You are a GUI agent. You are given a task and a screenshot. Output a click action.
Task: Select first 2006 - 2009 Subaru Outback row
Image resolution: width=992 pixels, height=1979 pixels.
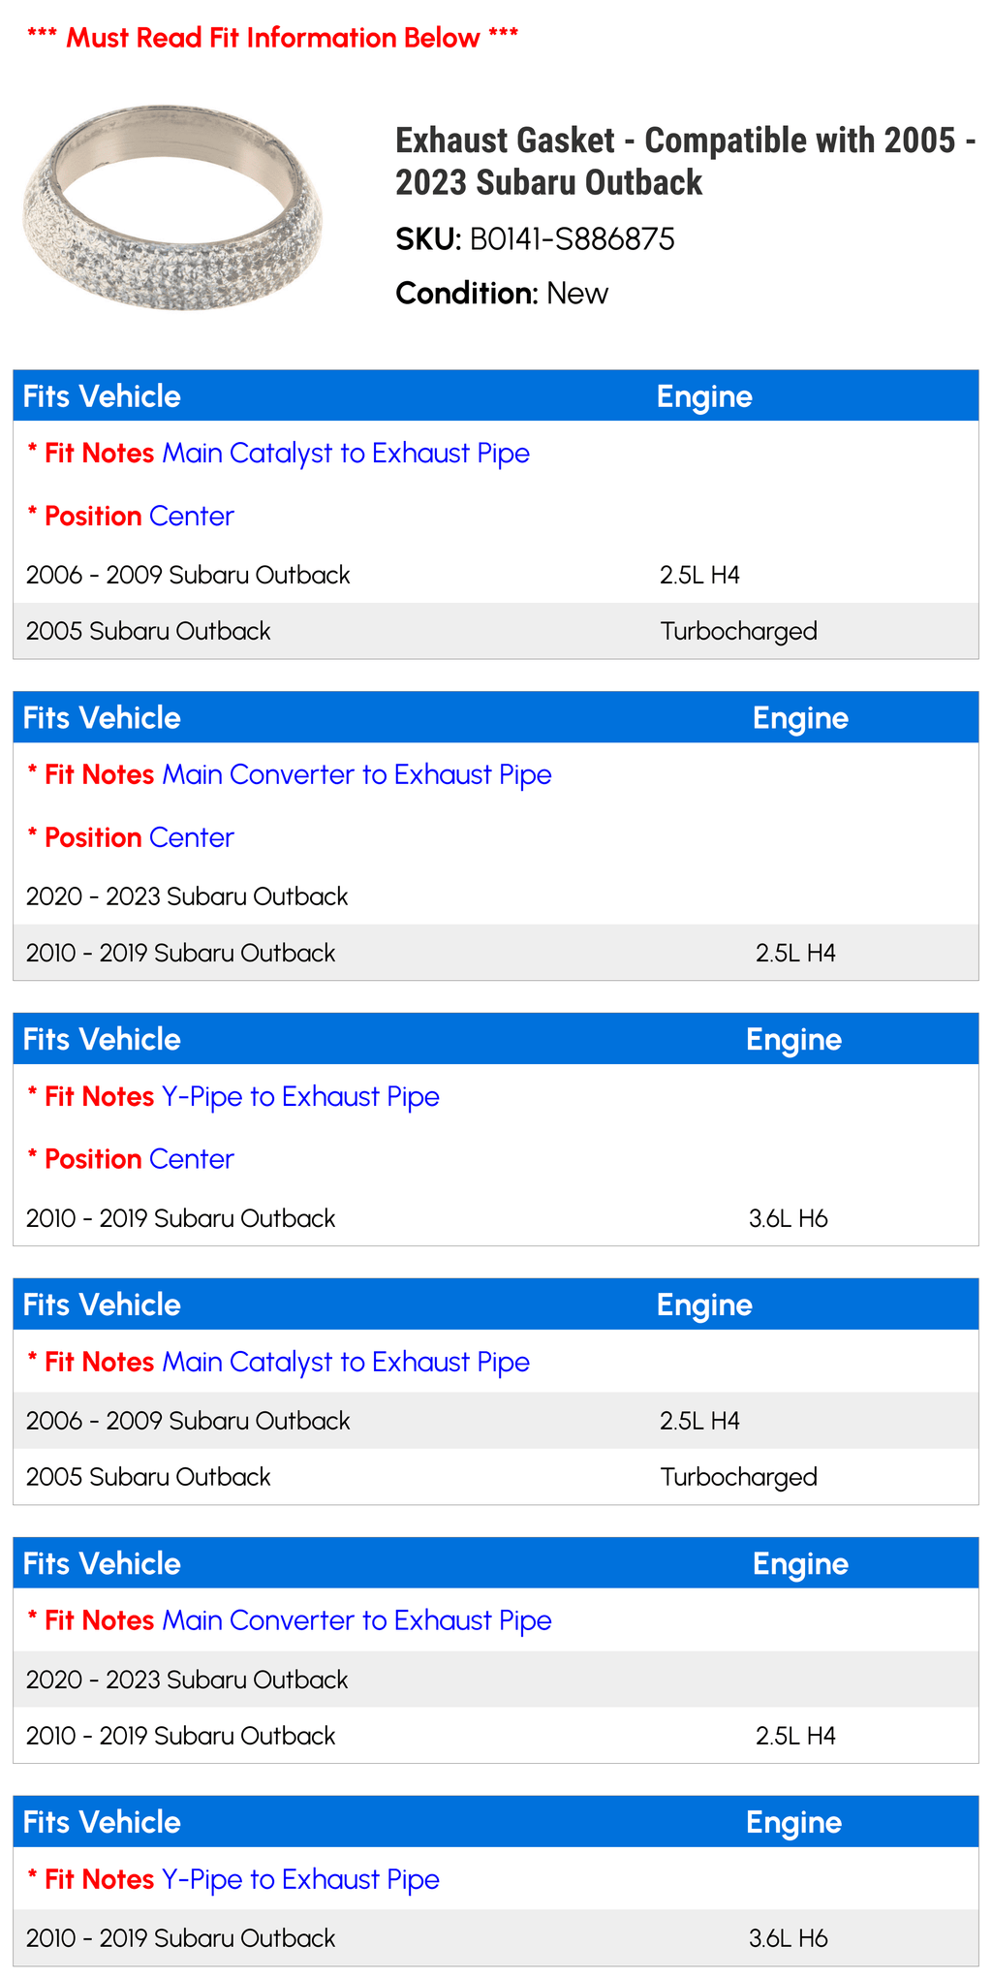point(496,575)
